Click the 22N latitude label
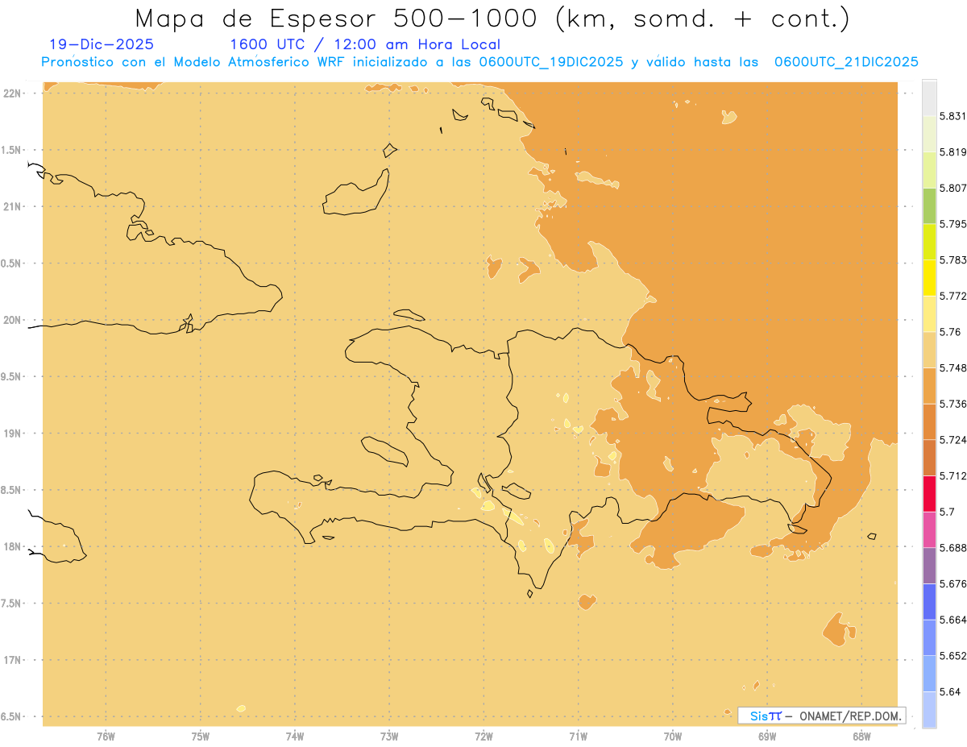 (13, 93)
